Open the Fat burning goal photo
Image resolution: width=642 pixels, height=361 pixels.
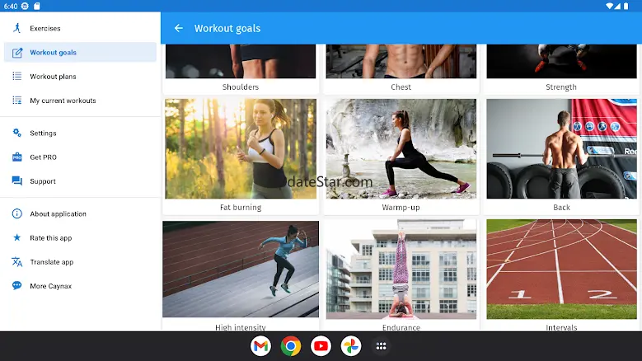click(x=241, y=148)
